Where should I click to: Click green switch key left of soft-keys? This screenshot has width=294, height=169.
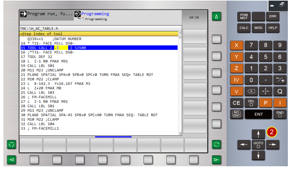tap(11, 145)
